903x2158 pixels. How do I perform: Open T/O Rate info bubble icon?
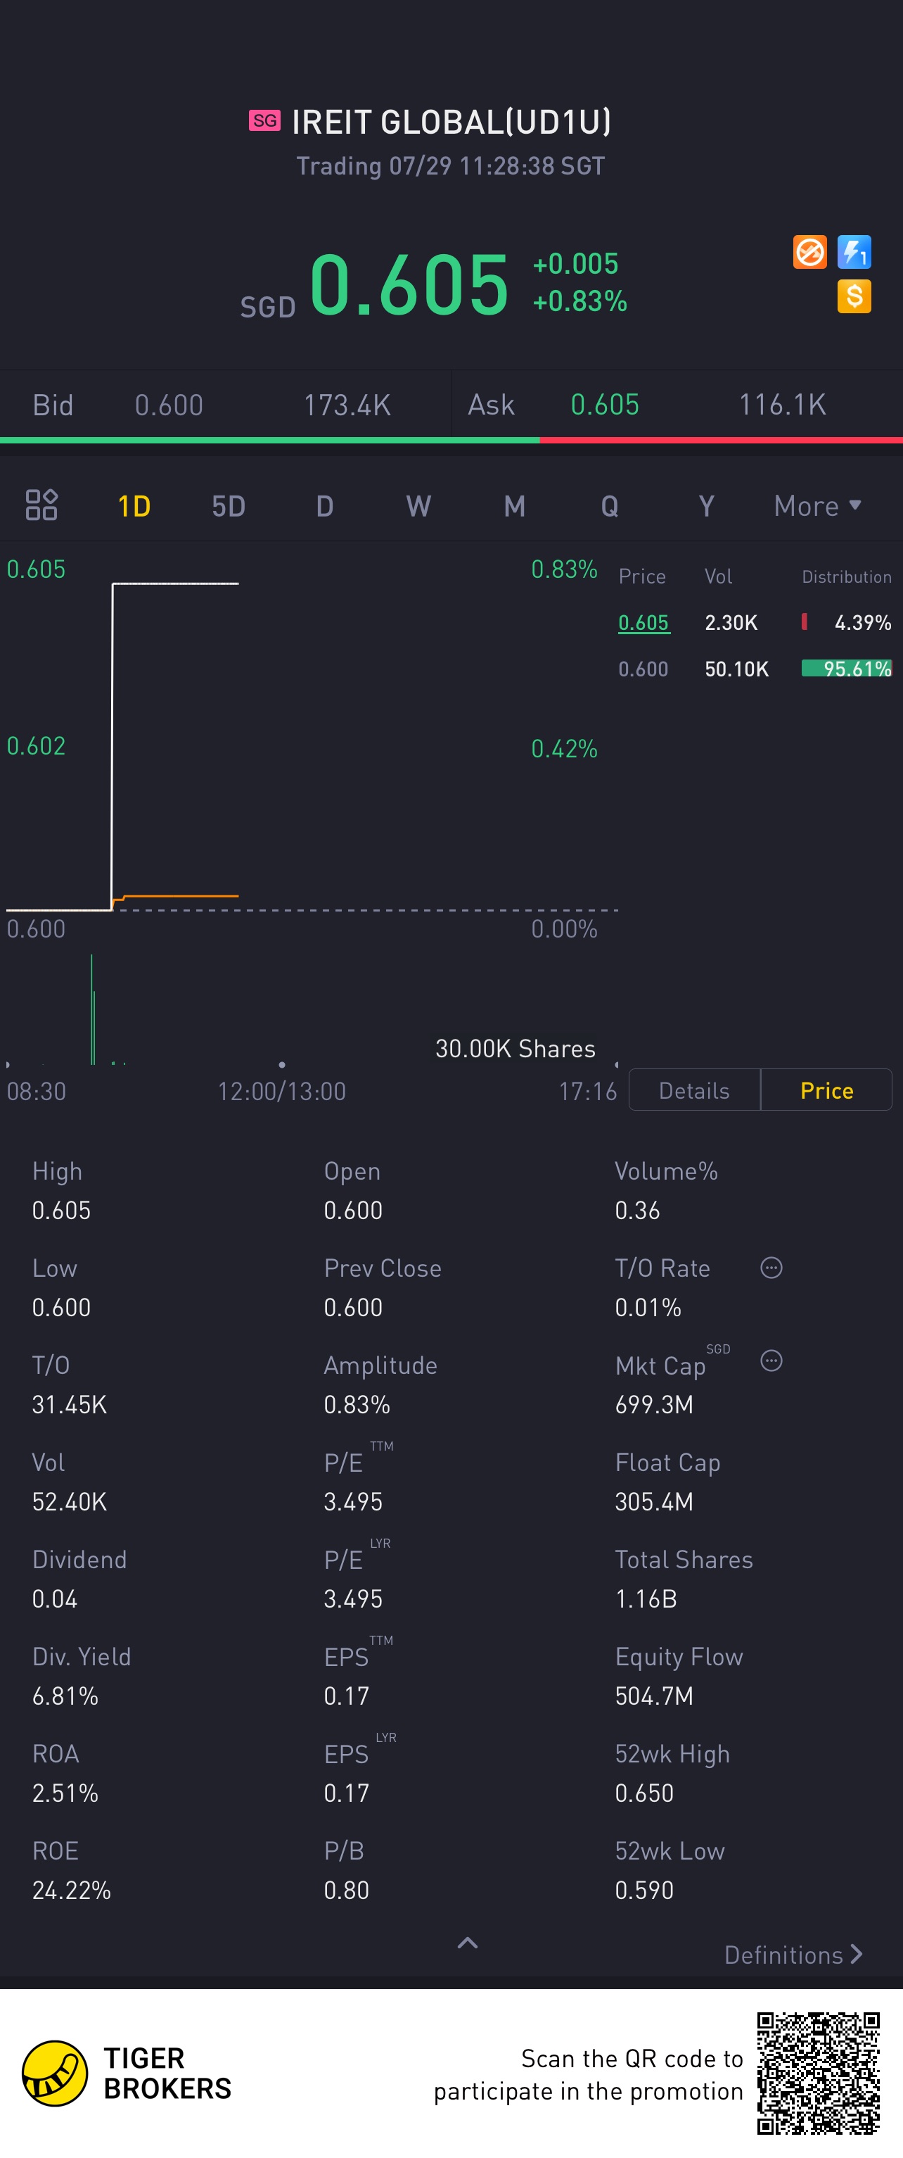771,1268
